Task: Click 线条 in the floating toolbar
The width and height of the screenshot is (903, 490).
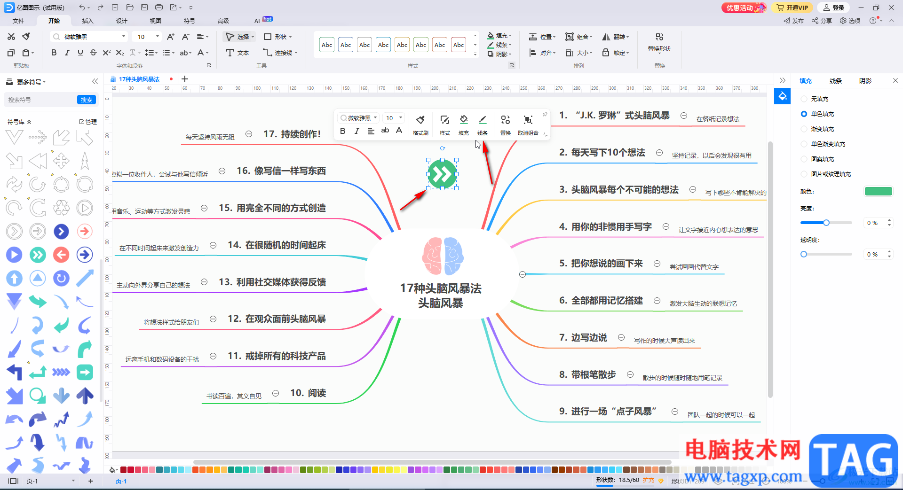Action: pos(483,125)
